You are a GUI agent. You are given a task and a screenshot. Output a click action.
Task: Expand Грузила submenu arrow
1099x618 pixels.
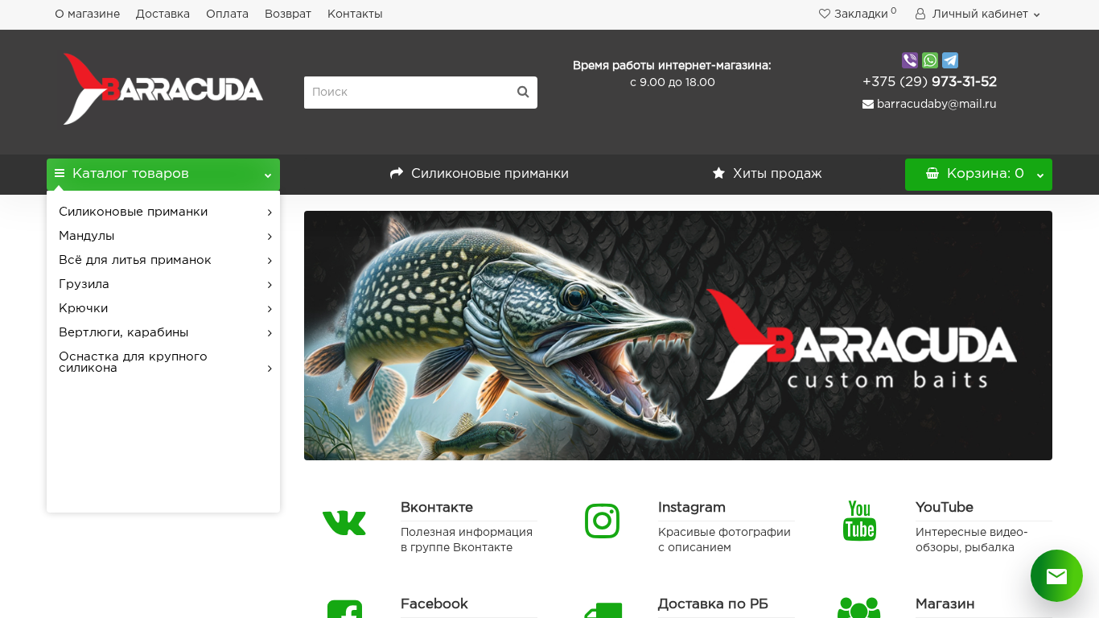tap(270, 285)
